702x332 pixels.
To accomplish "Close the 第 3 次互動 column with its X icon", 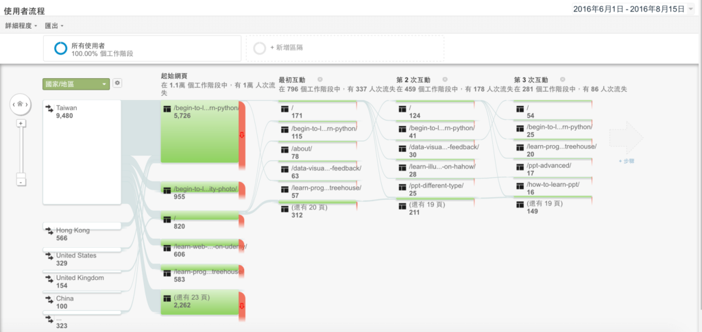I will point(562,79).
